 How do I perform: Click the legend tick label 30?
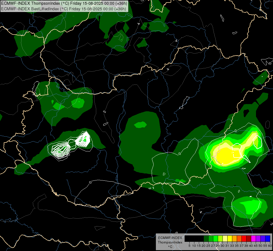223,246
